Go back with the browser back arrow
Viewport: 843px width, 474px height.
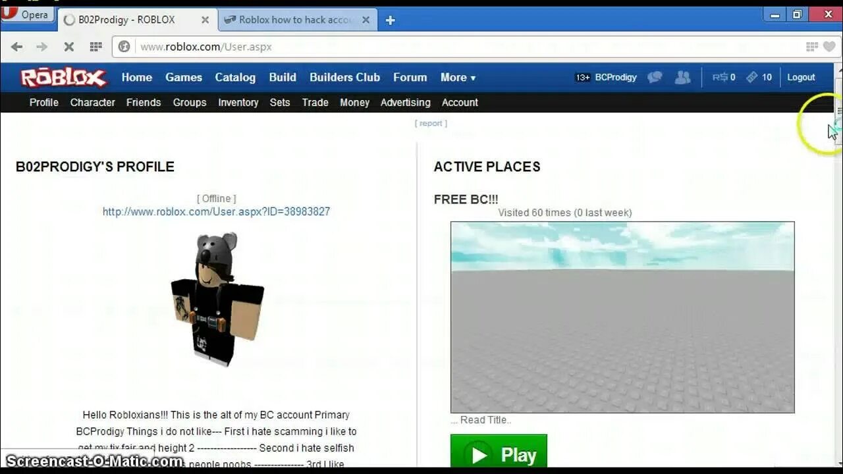pyautogui.click(x=17, y=47)
